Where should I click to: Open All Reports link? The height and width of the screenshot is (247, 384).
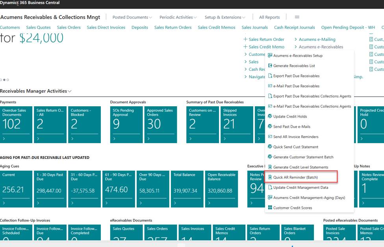click(x=269, y=17)
